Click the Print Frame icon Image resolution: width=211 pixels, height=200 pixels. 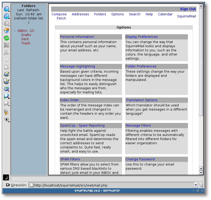click(6, 82)
